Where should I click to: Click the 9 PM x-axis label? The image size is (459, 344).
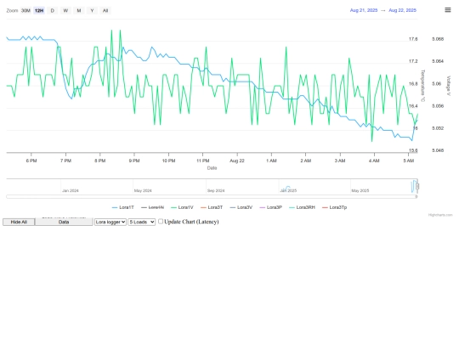click(x=134, y=161)
